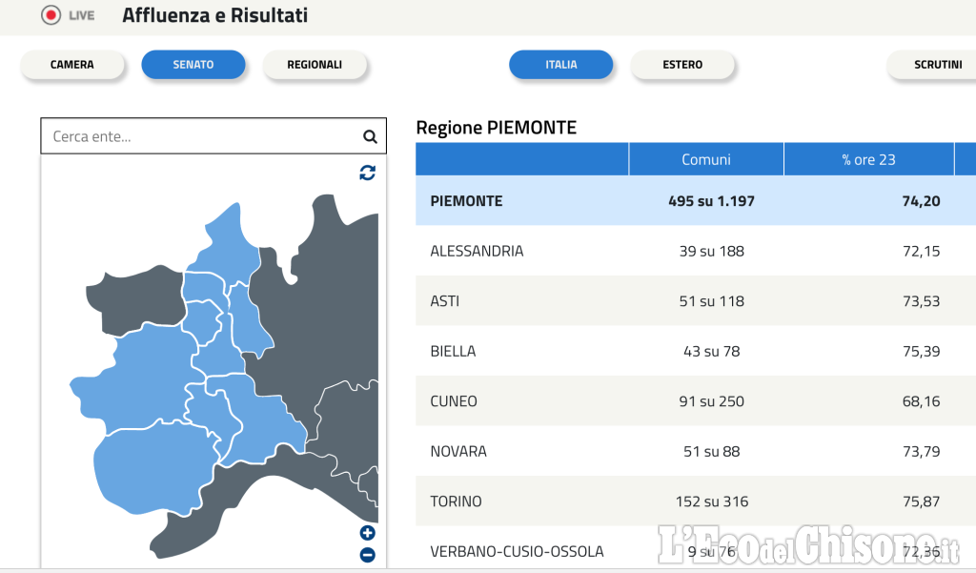Switch to ESTERO results
Image resolution: width=976 pixels, height=573 pixels.
[682, 65]
